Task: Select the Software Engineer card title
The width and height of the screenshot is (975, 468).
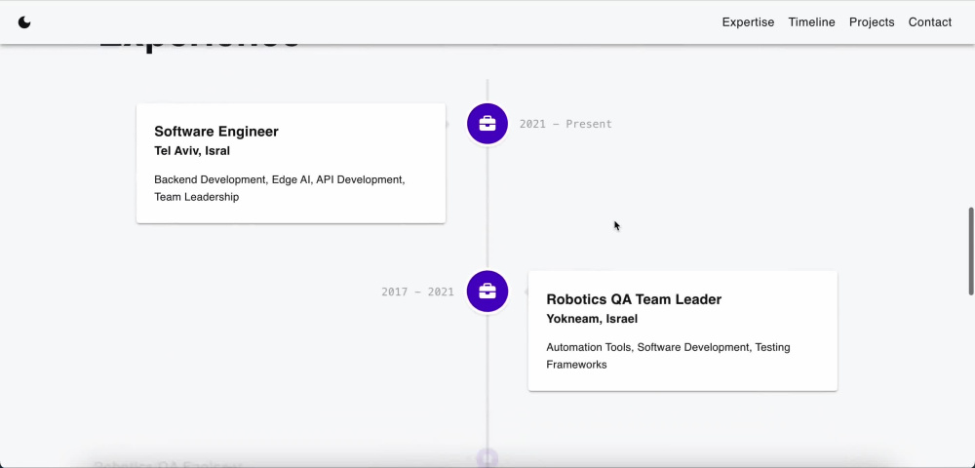Action: coord(216,132)
